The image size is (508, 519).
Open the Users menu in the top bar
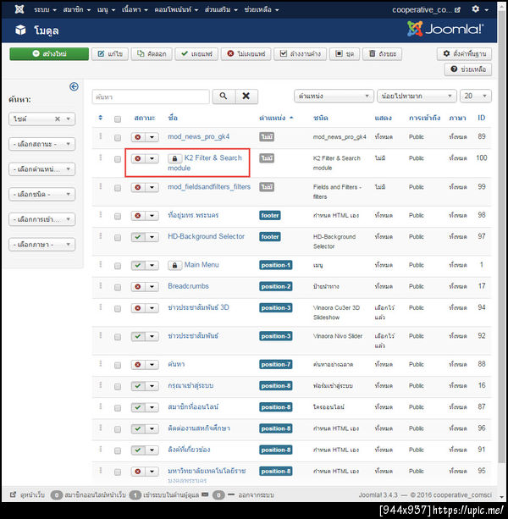tap(77, 9)
